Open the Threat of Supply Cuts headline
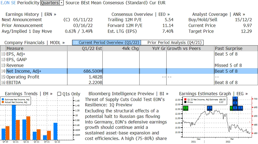 click(x=125, y=102)
